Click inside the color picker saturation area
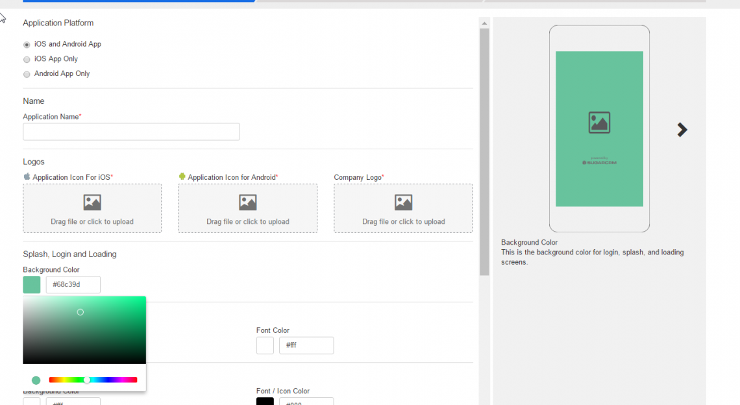Viewport: 740px width, 405px height. 84,330
